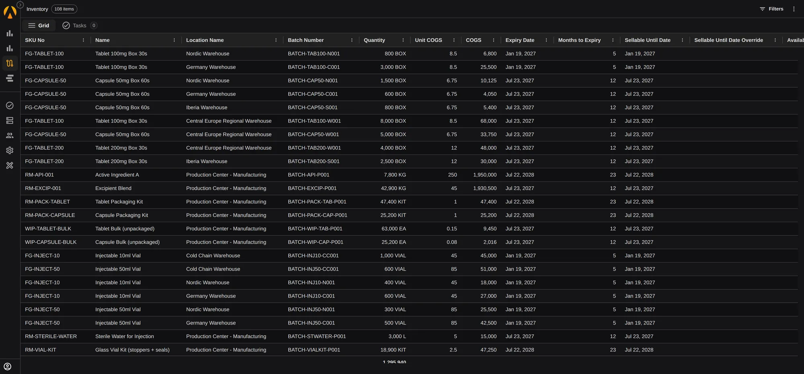804x374 pixels.
Task: Click the 108 items badge
Action: [x=64, y=9]
